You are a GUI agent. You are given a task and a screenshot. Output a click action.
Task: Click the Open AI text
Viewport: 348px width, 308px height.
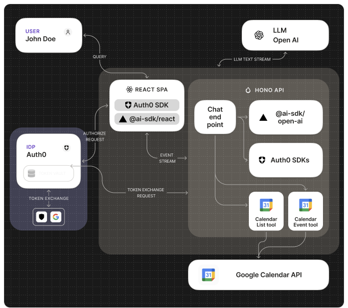click(x=286, y=40)
